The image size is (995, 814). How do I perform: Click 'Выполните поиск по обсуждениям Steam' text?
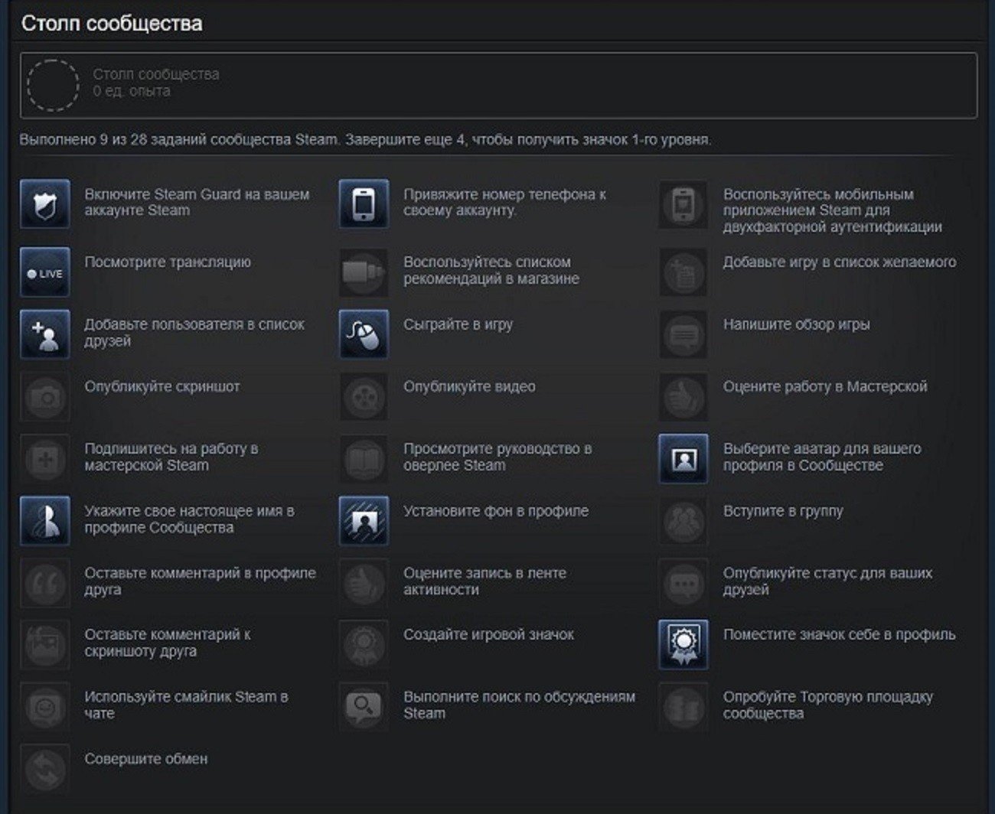point(520,705)
